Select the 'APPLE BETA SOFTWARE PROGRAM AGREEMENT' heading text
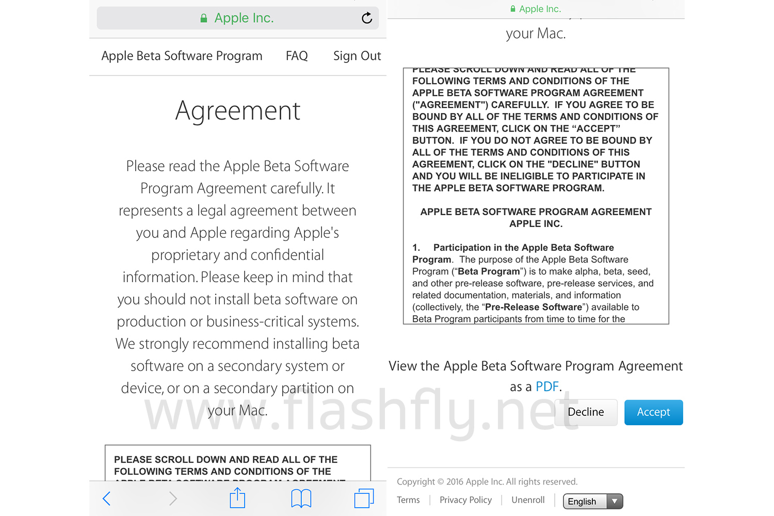This screenshot has height=516, width=774. pyautogui.click(x=536, y=212)
